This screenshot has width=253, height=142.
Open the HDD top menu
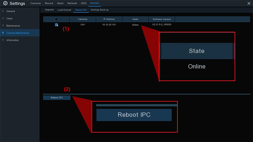(83, 3)
